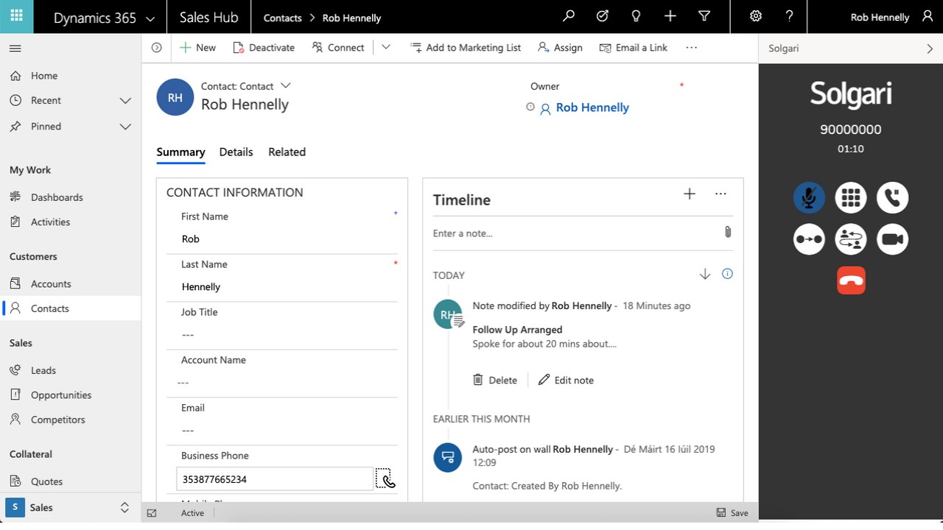The height and width of the screenshot is (530, 943).
Task: Click the Solgari conference transfer icon
Action: click(x=851, y=239)
